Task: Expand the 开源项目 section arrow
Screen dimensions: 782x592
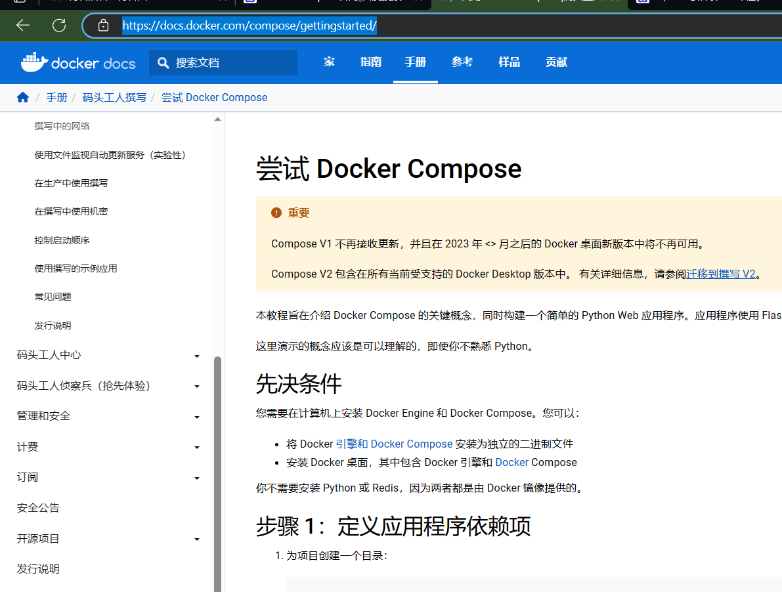Action: pos(197,539)
